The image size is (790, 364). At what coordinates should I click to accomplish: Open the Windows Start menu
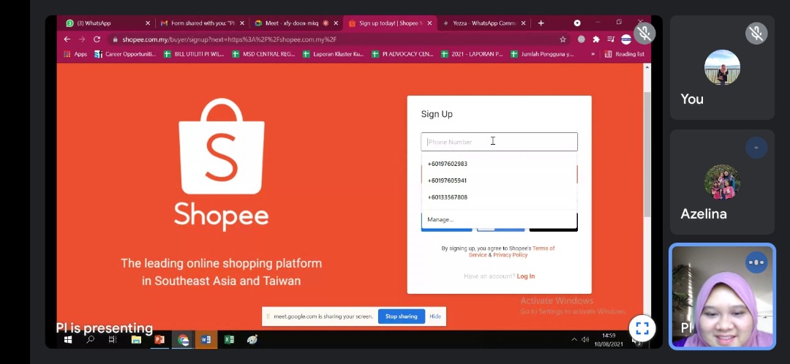[x=67, y=340]
